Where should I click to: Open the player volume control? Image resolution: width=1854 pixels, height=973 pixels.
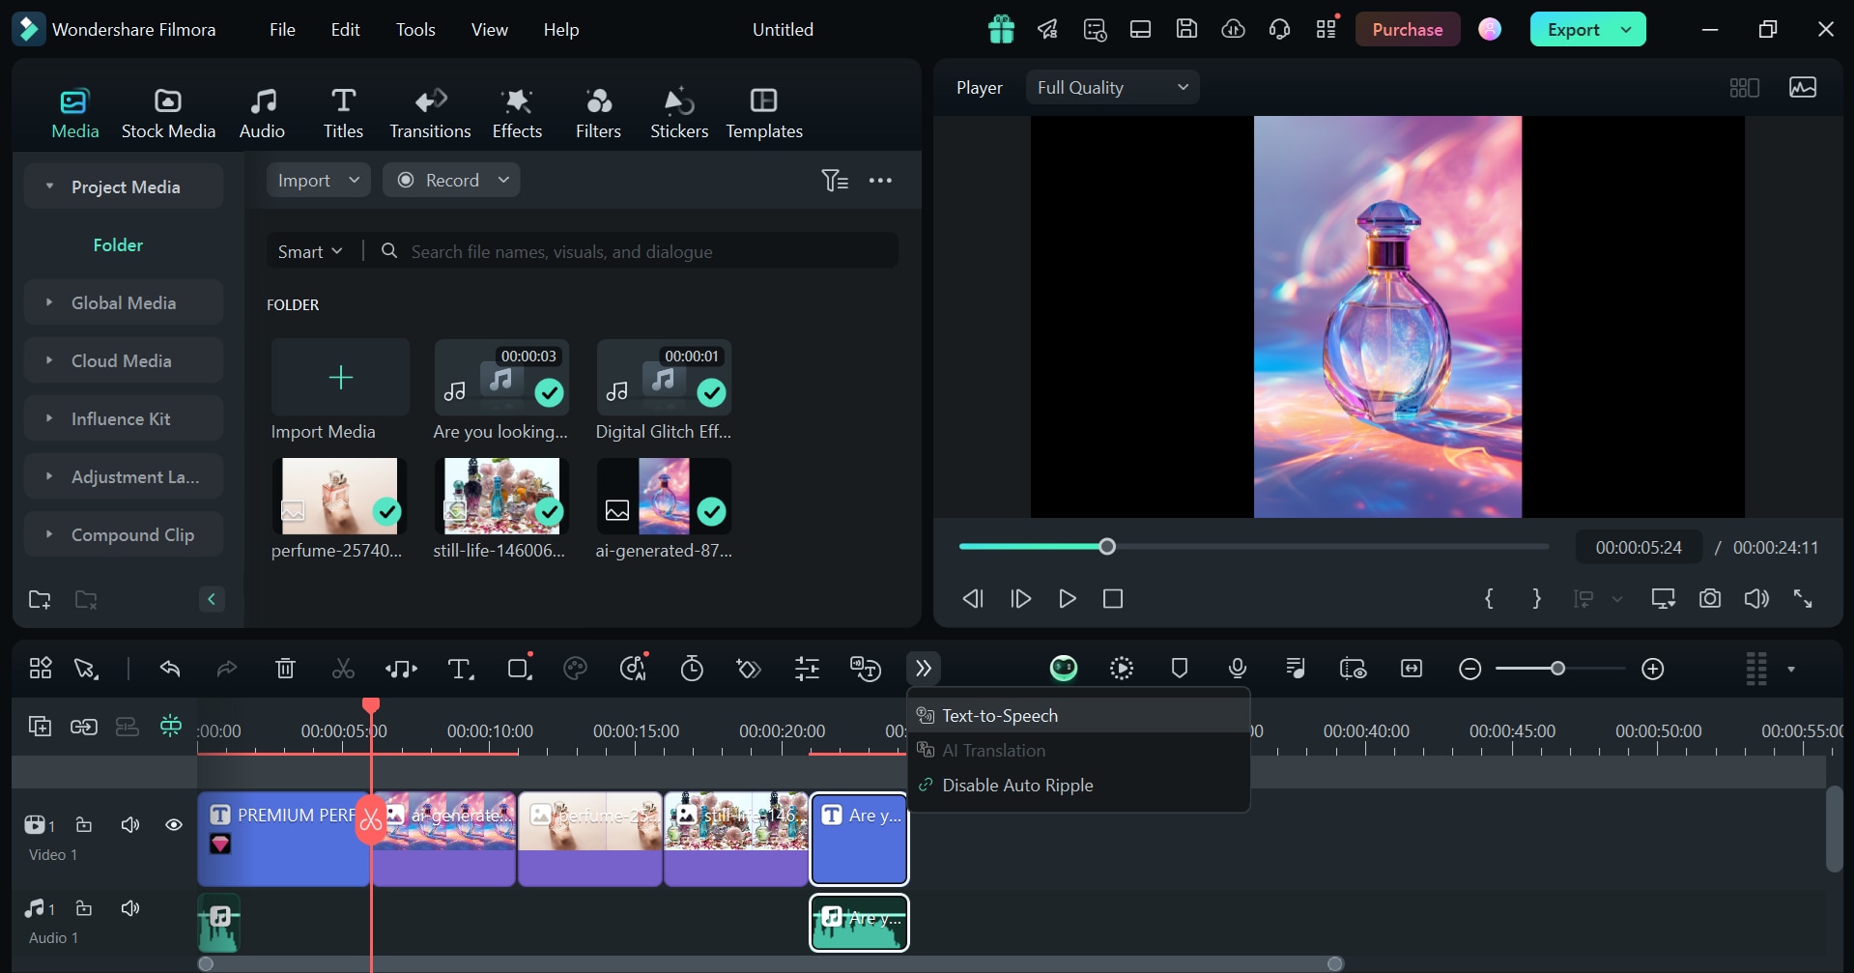coord(1756,599)
